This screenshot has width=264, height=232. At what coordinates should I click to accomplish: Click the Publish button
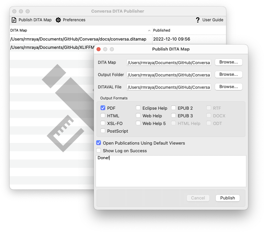(x=228, y=198)
